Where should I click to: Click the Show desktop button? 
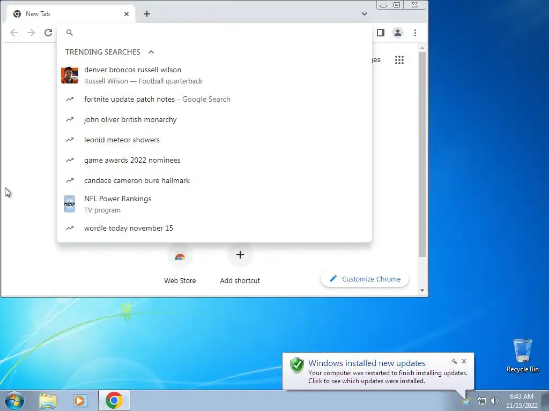click(x=545, y=400)
